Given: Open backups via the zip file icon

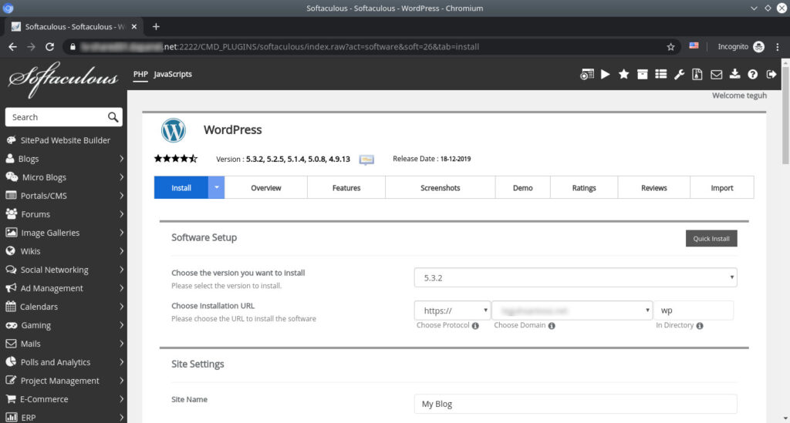Looking at the screenshot, I should click(697, 75).
